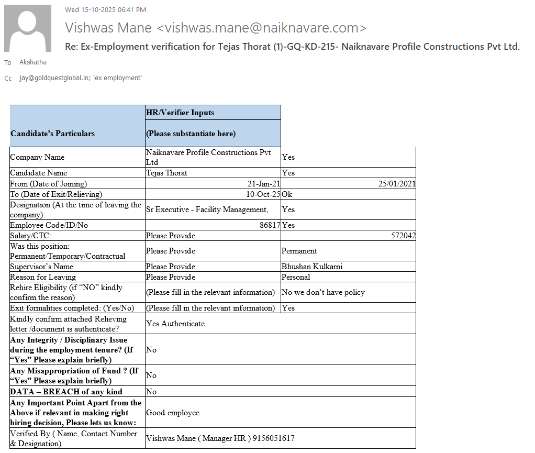Click the email timestamp Wed 15-10-2025 06:41 PM

(105, 10)
